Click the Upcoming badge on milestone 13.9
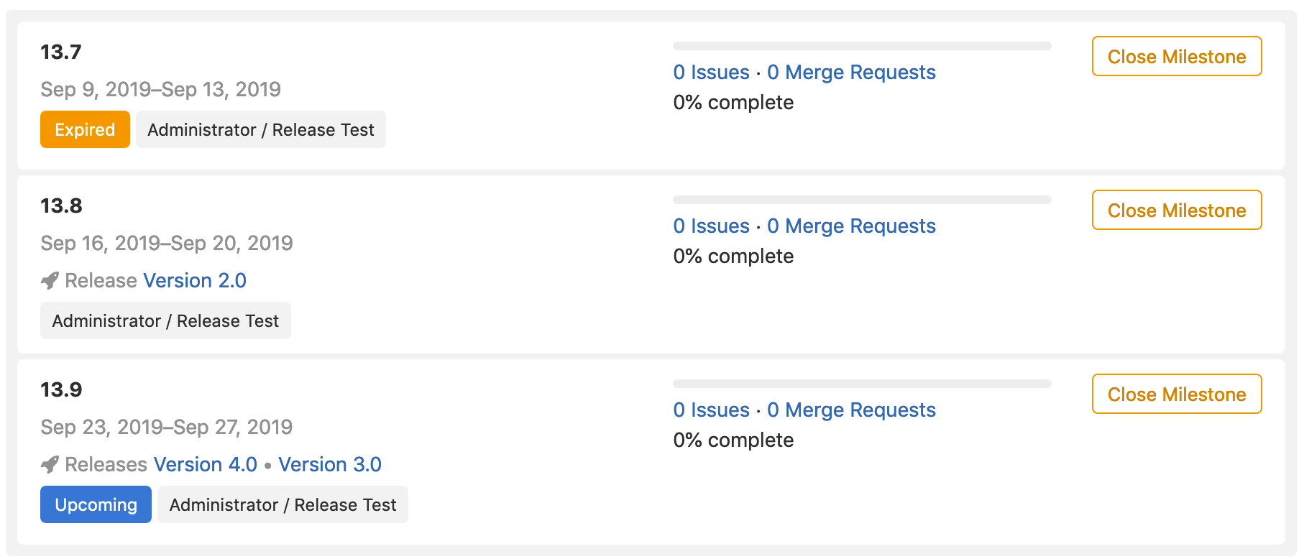The width and height of the screenshot is (1304, 559). pos(95,504)
